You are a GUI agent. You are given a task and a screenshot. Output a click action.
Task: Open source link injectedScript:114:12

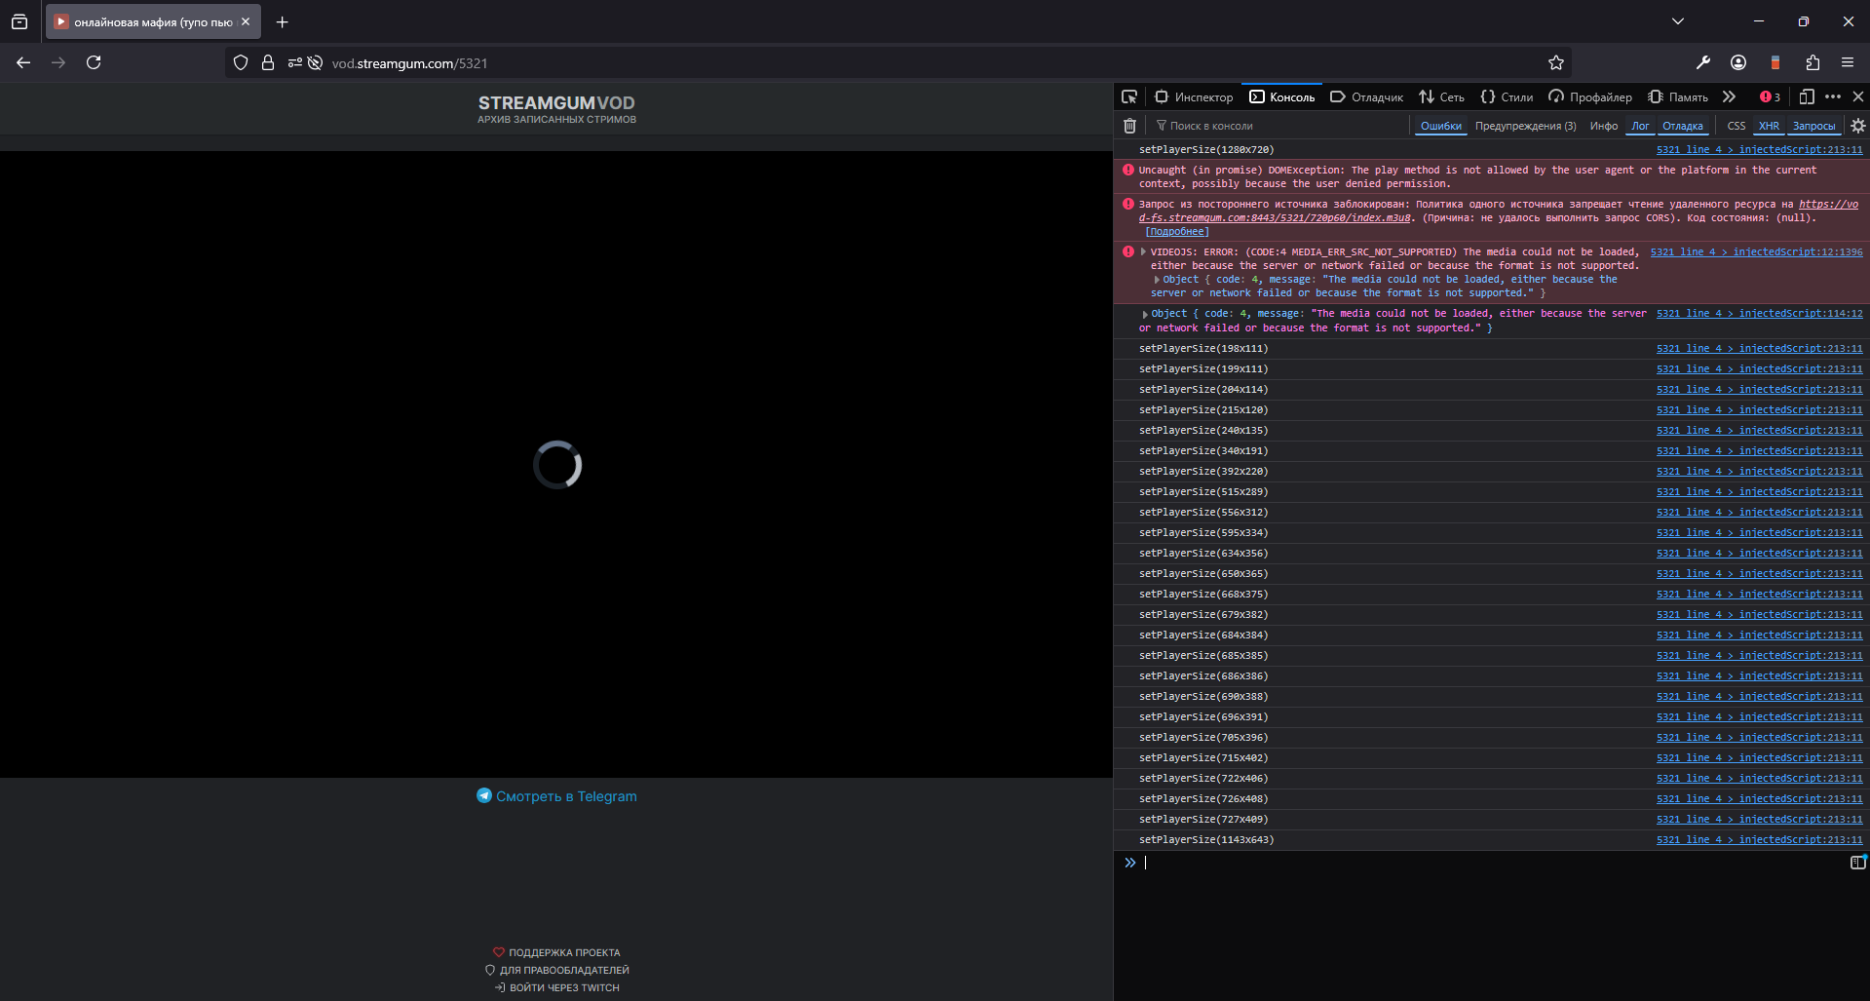pos(1759,314)
